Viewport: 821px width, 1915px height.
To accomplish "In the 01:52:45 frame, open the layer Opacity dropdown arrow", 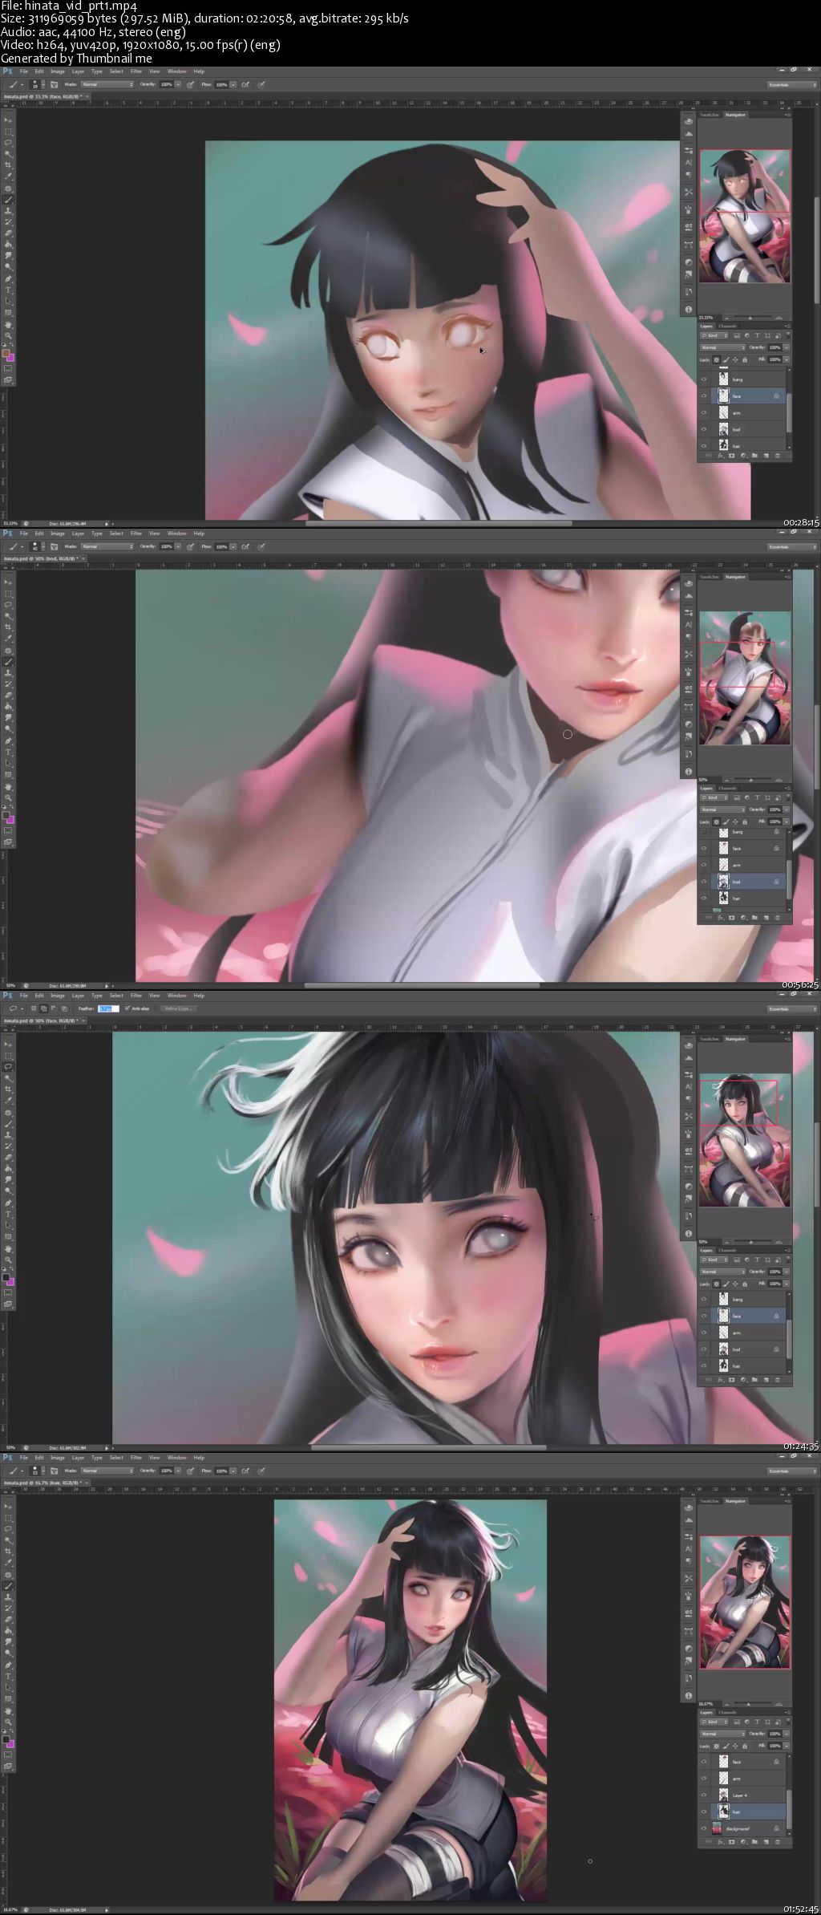I will point(787,1734).
